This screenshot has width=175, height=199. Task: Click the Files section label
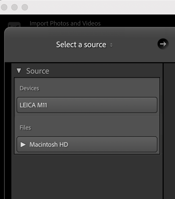[25, 128]
